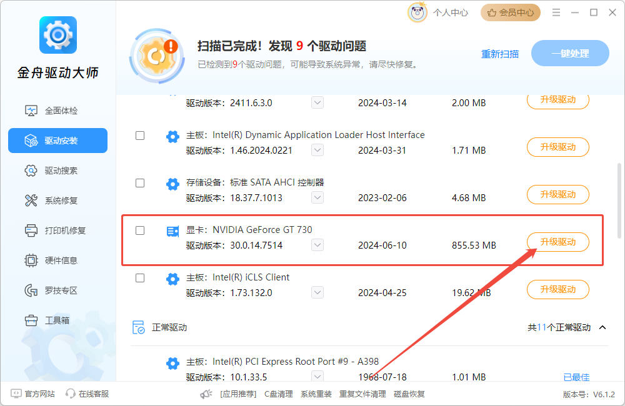Open the hamburger main menu
This screenshot has width=625, height=406.
556,12
